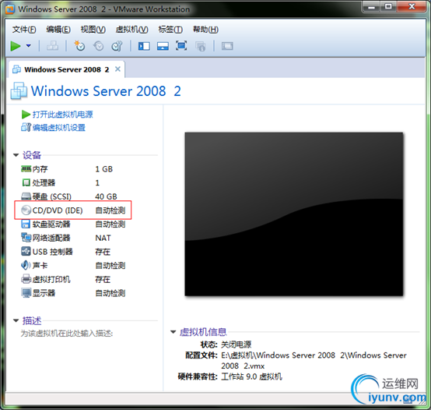Click the 软盘驱动器 floppy icon
The height and width of the screenshot is (410, 431).
pos(26,224)
